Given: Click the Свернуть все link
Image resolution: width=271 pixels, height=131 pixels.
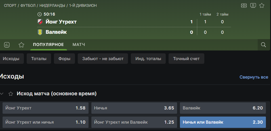Looking at the screenshot, I should (x=254, y=77).
